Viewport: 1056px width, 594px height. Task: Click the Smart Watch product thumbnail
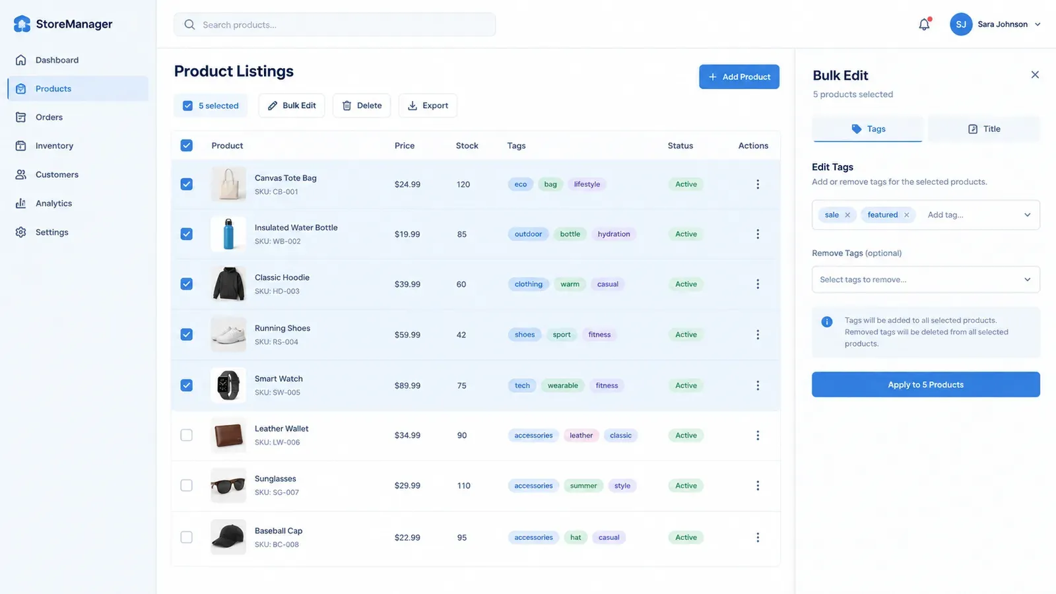(228, 385)
